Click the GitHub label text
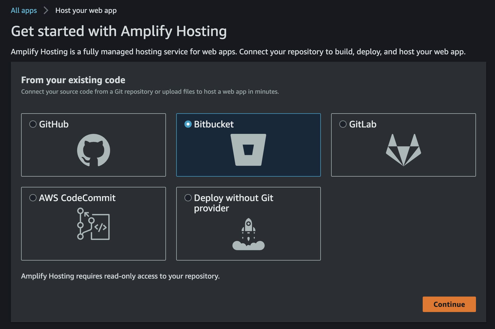Image resolution: width=495 pixels, height=329 pixels. click(x=54, y=124)
